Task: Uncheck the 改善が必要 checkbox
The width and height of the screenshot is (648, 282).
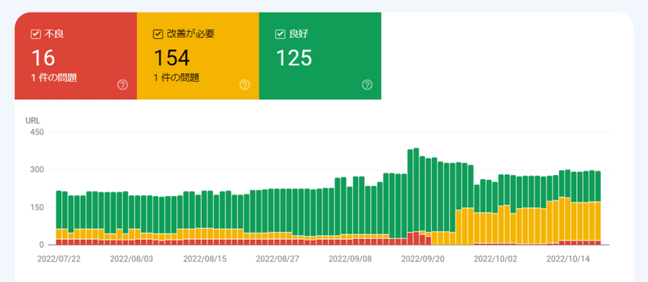Action: click(x=158, y=34)
